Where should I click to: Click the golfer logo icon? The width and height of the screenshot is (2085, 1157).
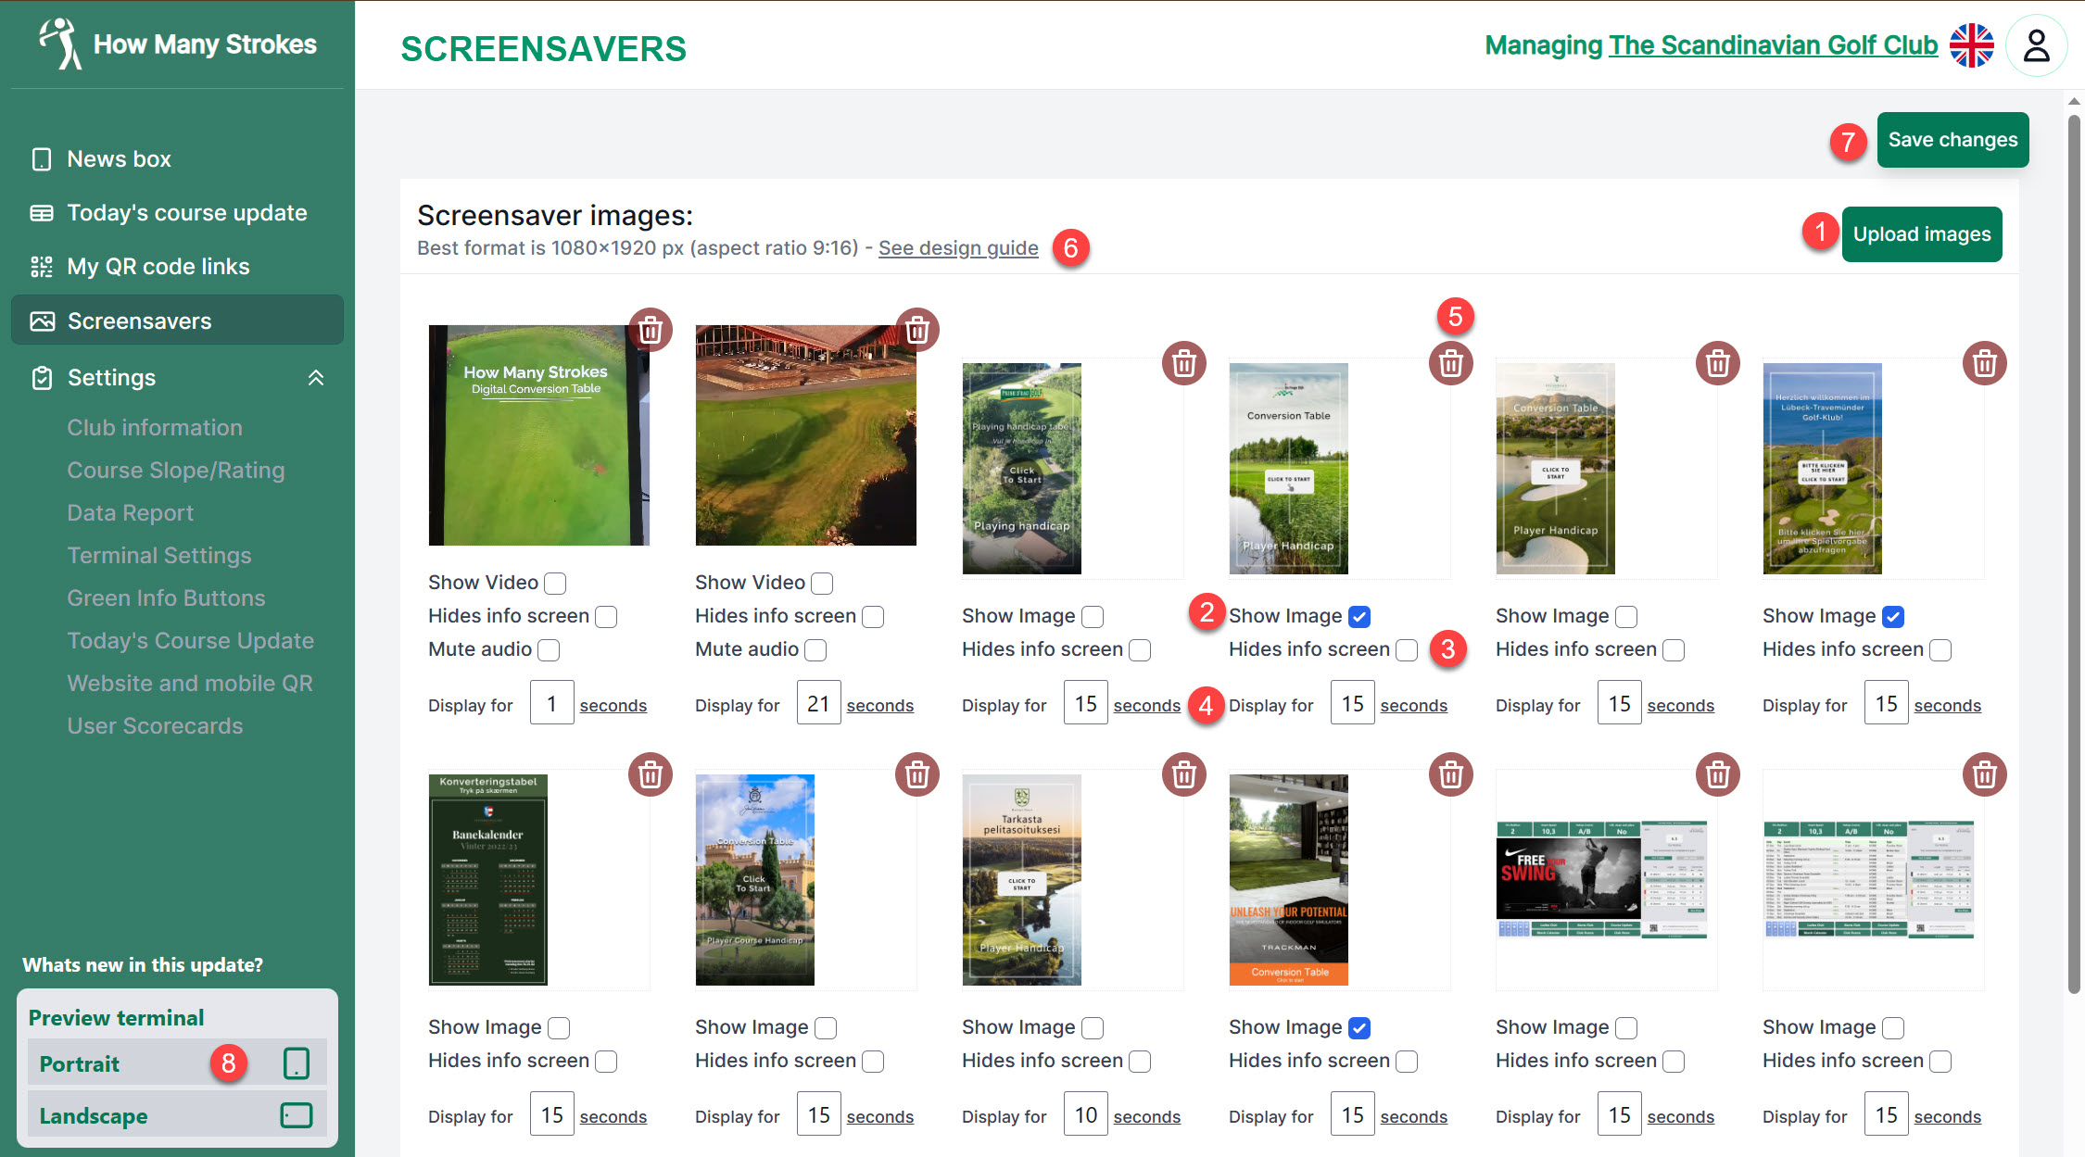(61, 44)
